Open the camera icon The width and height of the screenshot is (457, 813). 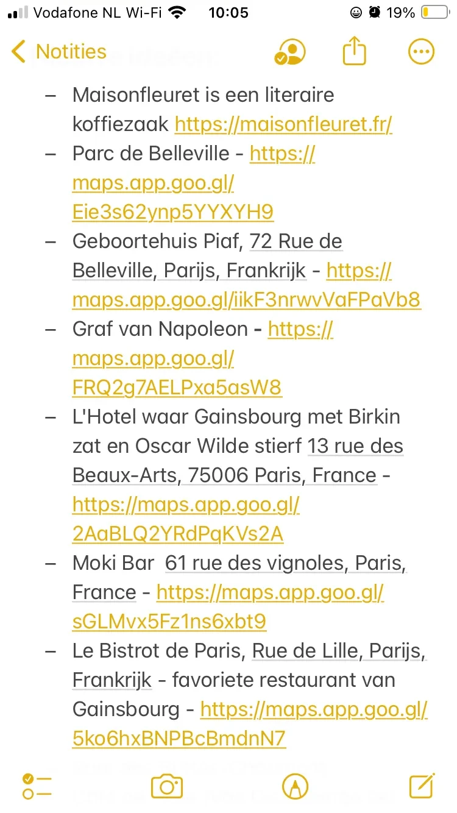click(166, 786)
